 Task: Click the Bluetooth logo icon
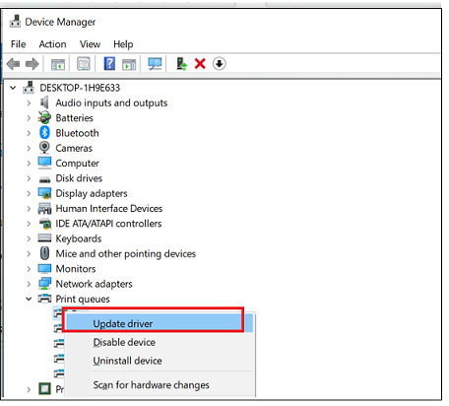(x=44, y=133)
